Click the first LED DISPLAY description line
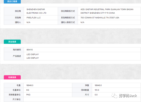141x102 pixels. (33, 54)
